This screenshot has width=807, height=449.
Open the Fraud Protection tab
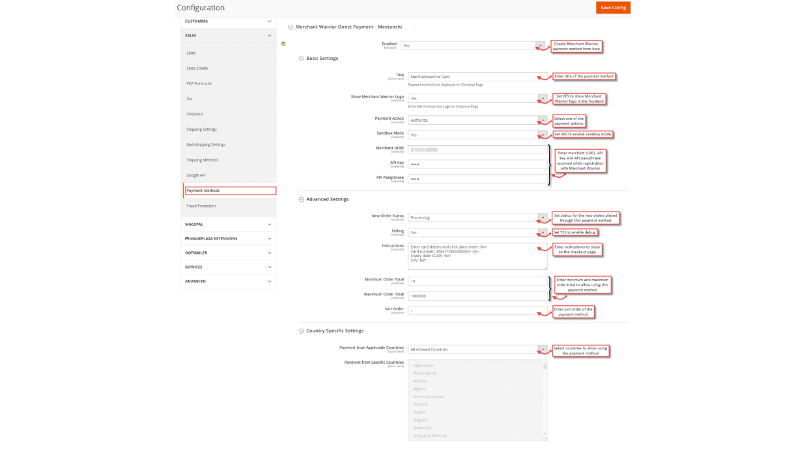201,206
